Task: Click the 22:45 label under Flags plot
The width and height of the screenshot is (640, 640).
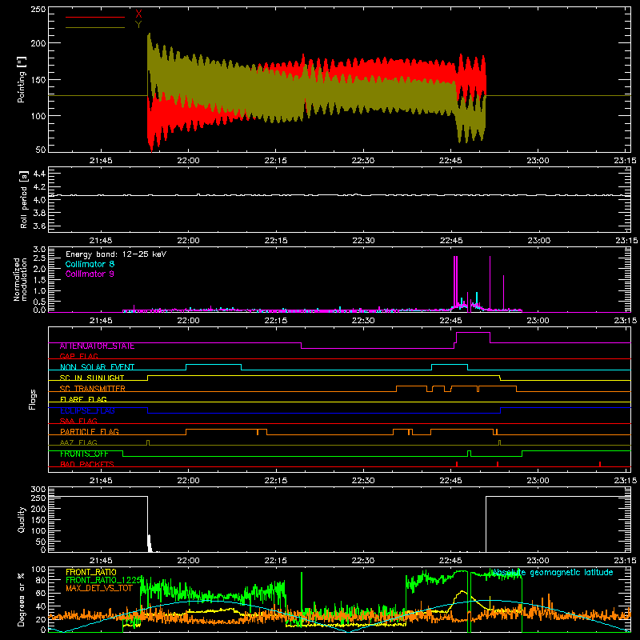Action: pos(450,481)
